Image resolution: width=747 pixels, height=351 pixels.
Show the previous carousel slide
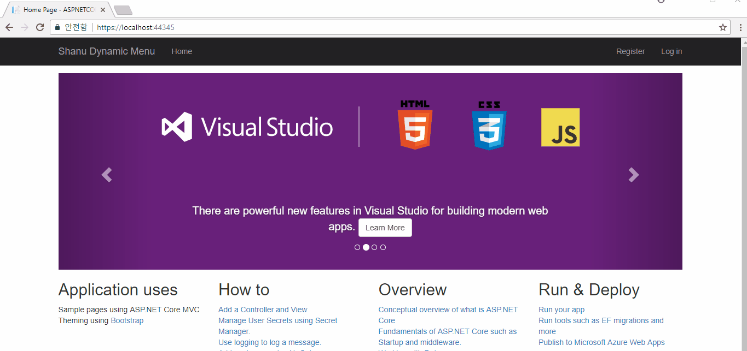pyautogui.click(x=106, y=175)
